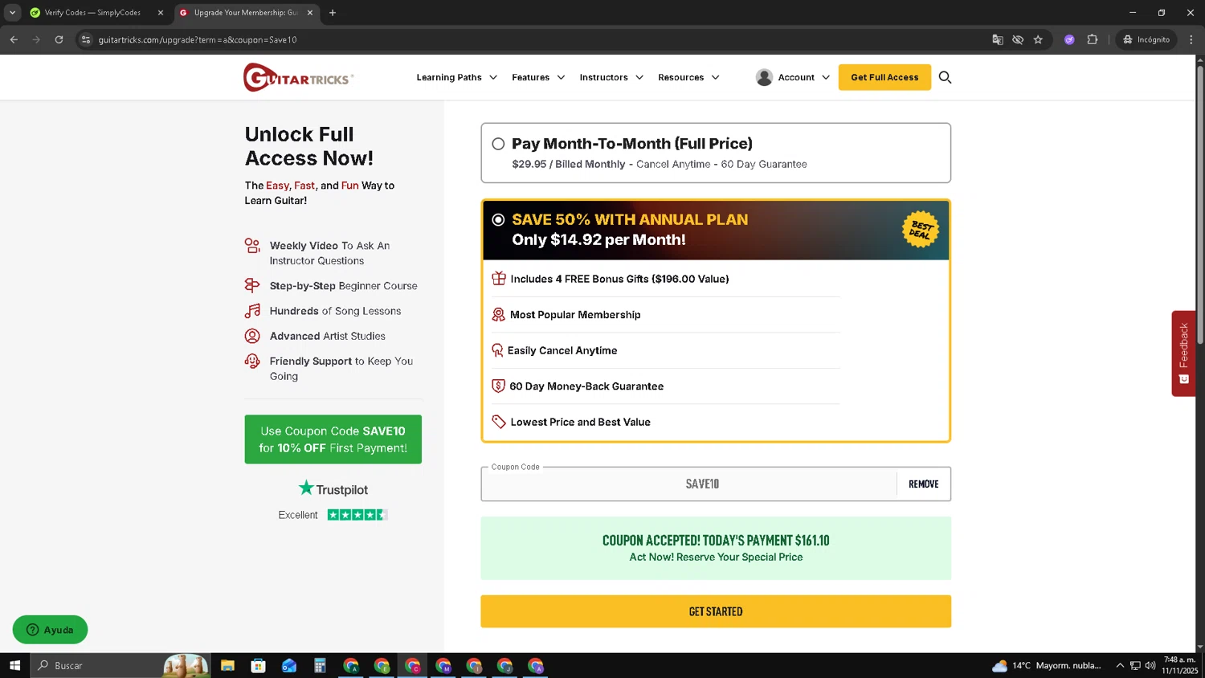Expand the Account dropdown
Image resolution: width=1205 pixels, height=678 pixels.
pyautogui.click(x=803, y=77)
